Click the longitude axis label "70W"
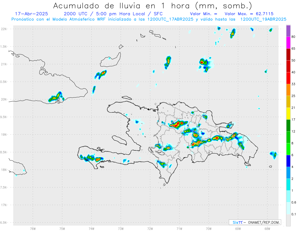This screenshot has width=300, height=232. pyautogui.click(x=209, y=229)
